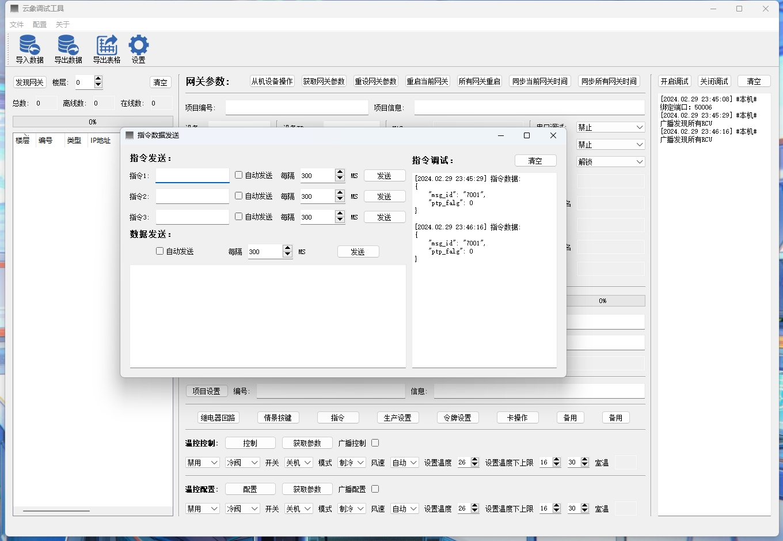Increase the 楼层 spinner value
The width and height of the screenshot is (783, 541).
[x=98, y=79]
